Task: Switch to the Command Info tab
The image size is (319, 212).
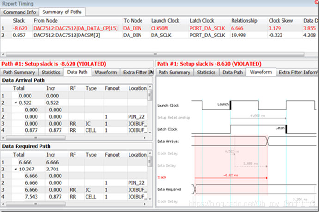Action: 19,12
